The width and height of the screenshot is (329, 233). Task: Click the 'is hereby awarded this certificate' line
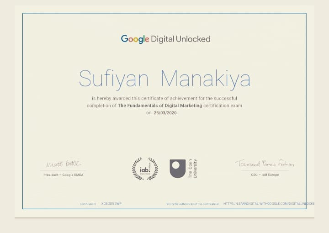click(x=164, y=98)
